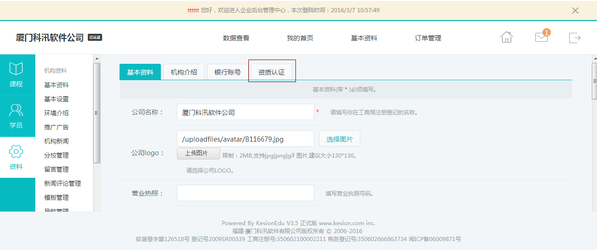Open 数据查看 in the top menu
The image size is (597, 250).
[236, 38]
